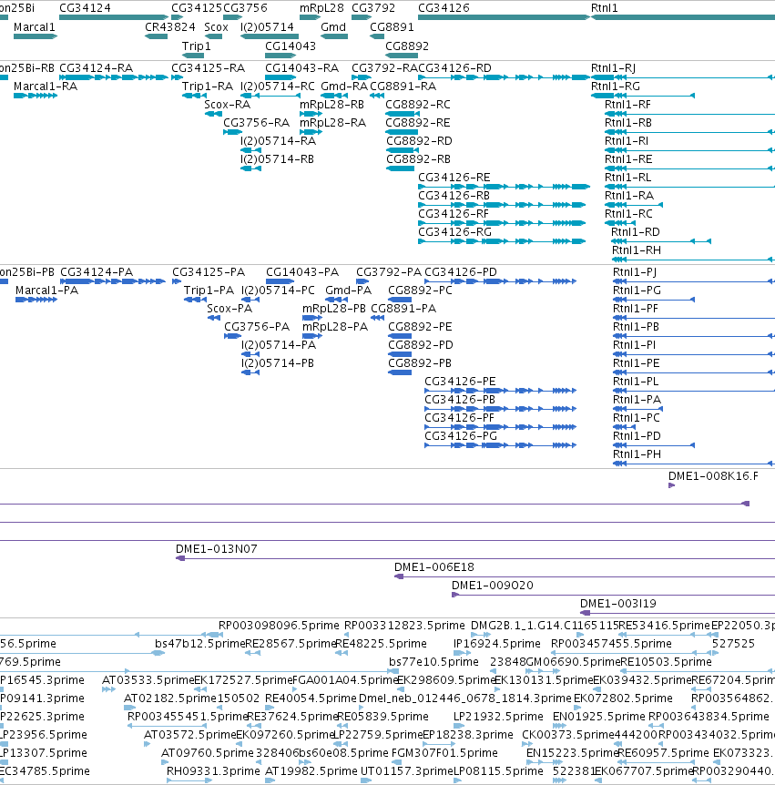775x785 pixels.
Task: Select the AT09760.5prime EST
Action: coord(165,762)
